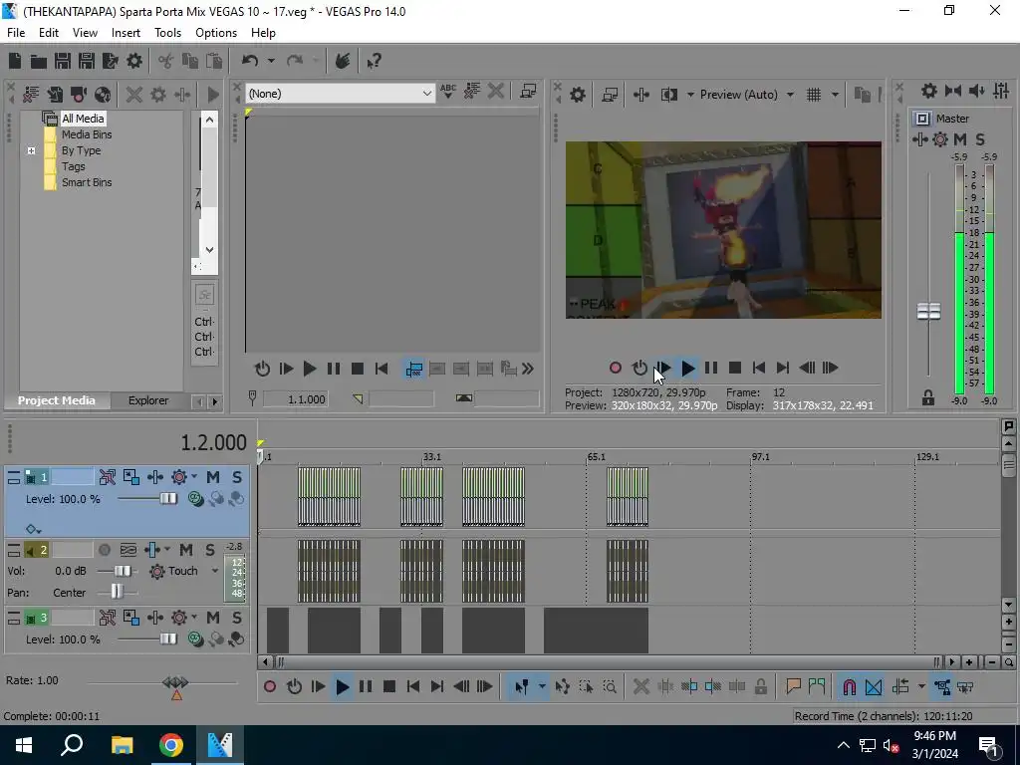Open File Explorer from the taskbar

122,745
